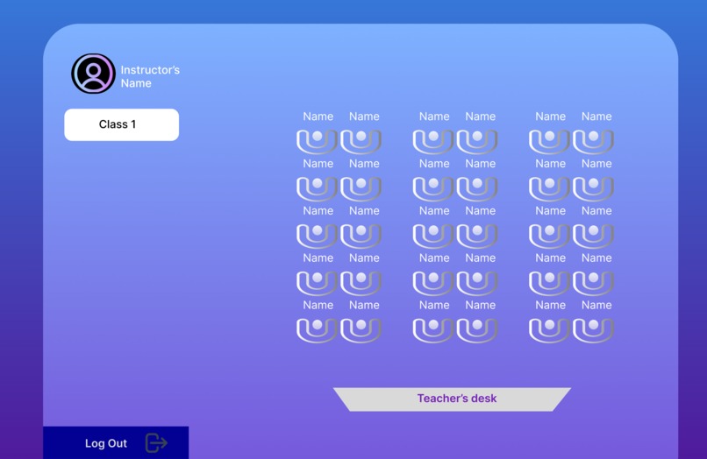Pick second-row right seat in middle seat group

[x=477, y=188]
